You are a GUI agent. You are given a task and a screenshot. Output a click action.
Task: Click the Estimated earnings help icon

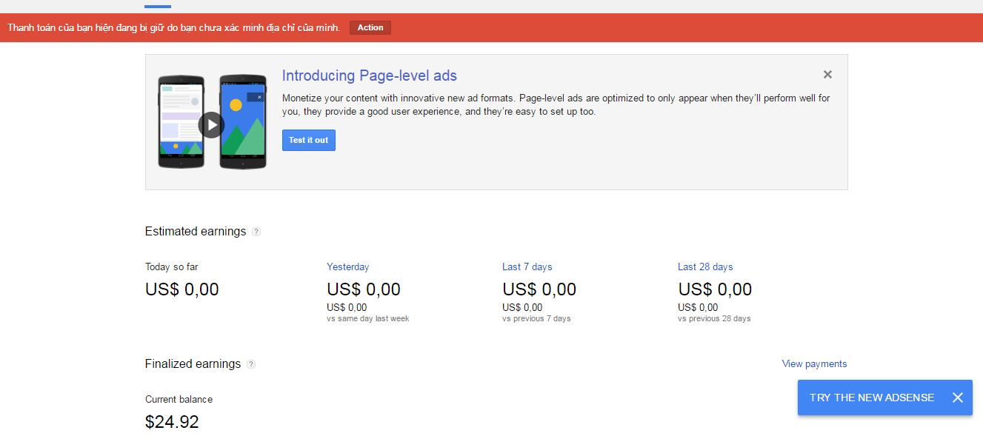pyautogui.click(x=256, y=232)
